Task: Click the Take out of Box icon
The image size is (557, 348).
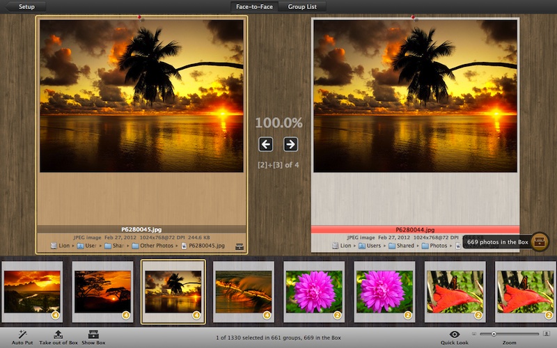Action: pos(58,335)
